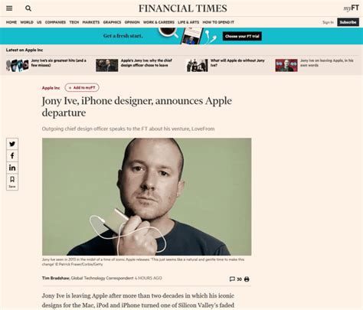Screen dimensions: 363x310
Task: Go to the Tech section
Action: click(74, 22)
